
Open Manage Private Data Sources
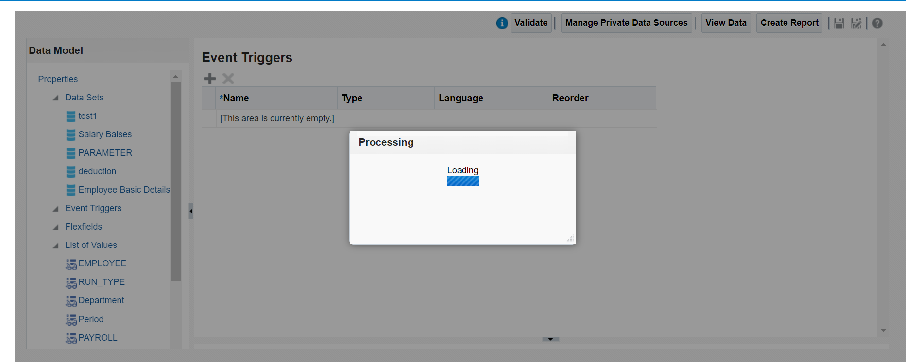point(627,23)
